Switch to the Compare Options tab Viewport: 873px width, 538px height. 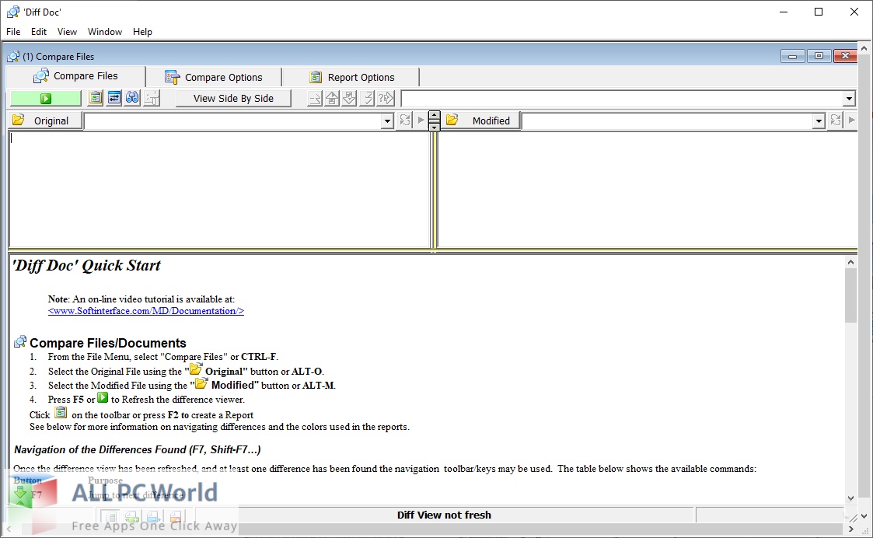214,78
